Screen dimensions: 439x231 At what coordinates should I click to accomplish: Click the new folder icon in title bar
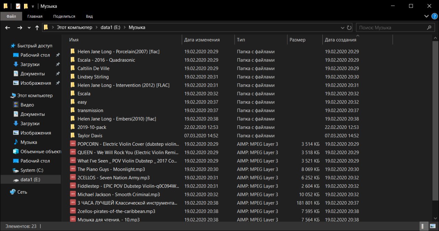tap(26, 6)
